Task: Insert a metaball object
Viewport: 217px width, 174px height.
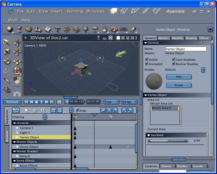Action: pos(38,29)
